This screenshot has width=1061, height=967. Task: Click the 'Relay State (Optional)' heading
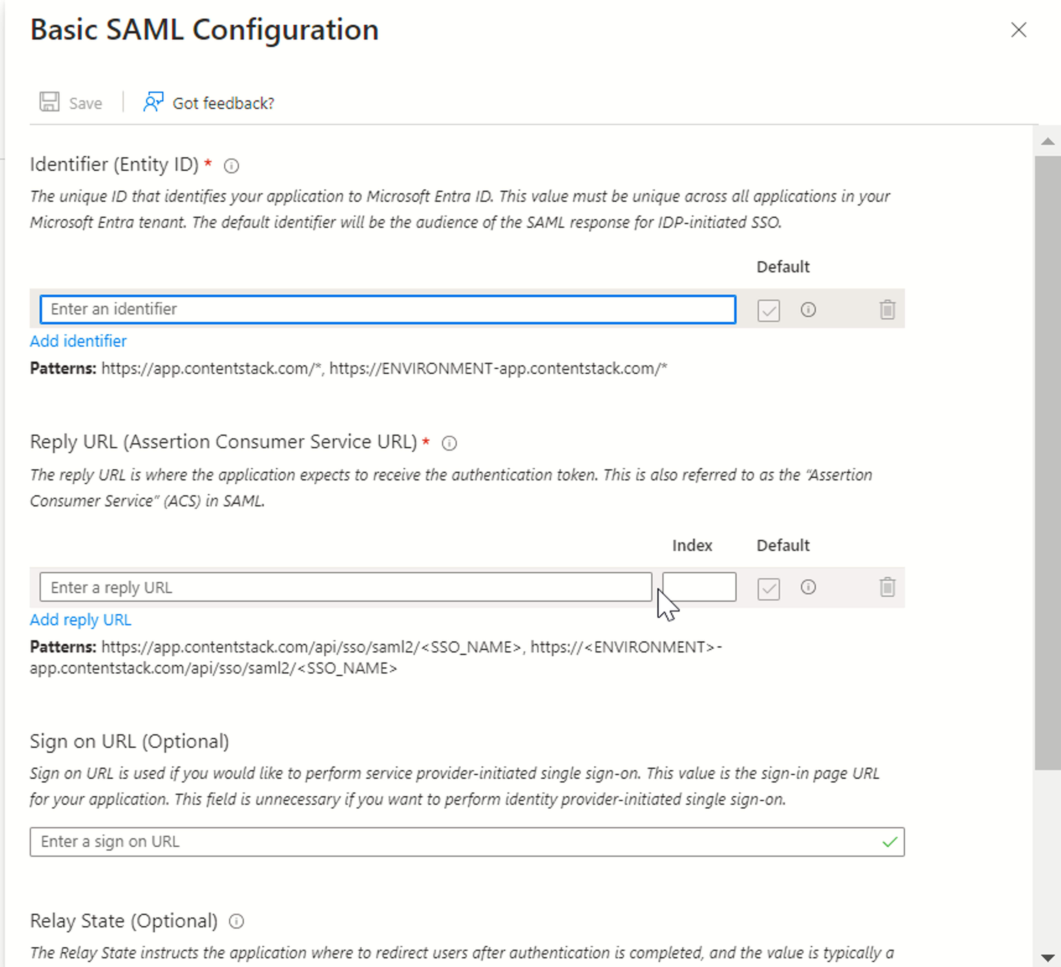(x=124, y=921)
